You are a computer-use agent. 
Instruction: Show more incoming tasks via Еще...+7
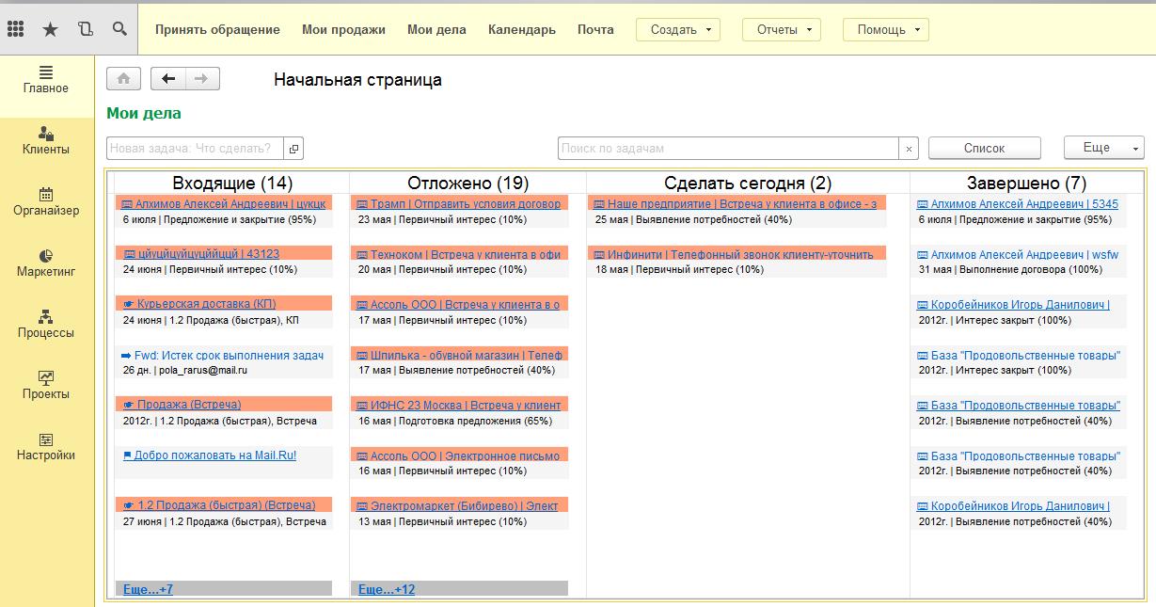point(148,589)
